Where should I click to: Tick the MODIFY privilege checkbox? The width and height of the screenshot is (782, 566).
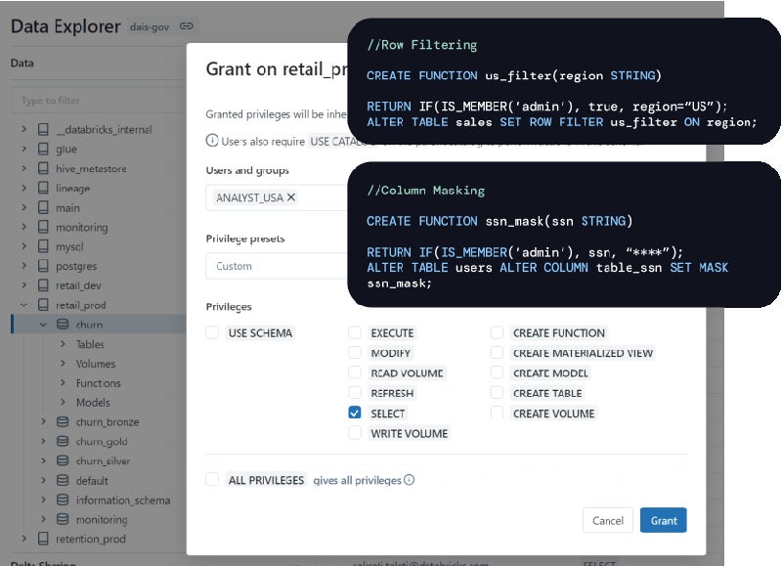[355, 353]
